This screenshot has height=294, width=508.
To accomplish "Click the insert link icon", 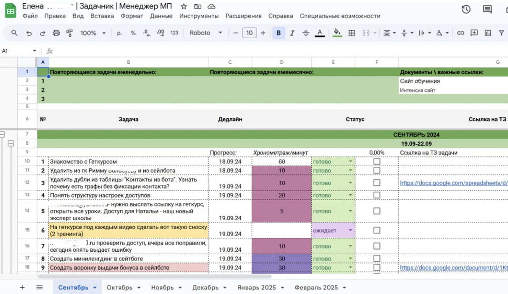I will point(461,33).
